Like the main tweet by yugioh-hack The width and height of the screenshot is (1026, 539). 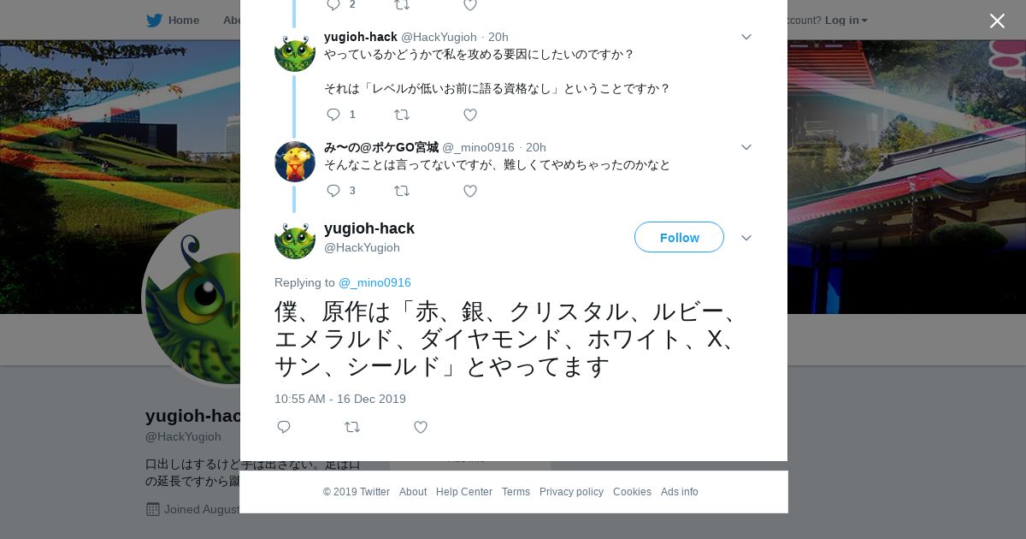click(x=421, y=427)
